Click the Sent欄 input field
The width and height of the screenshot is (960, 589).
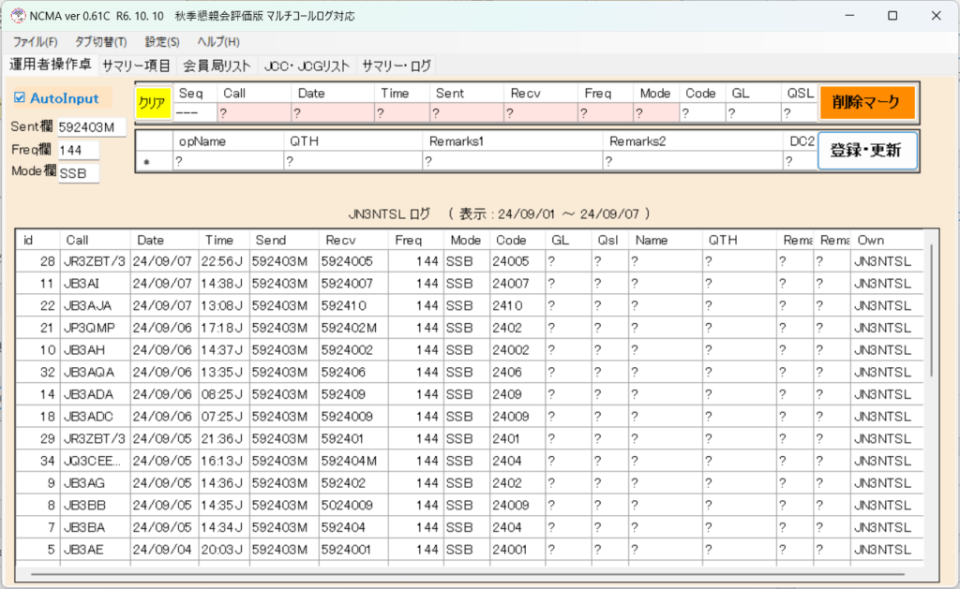pos(91,127)
